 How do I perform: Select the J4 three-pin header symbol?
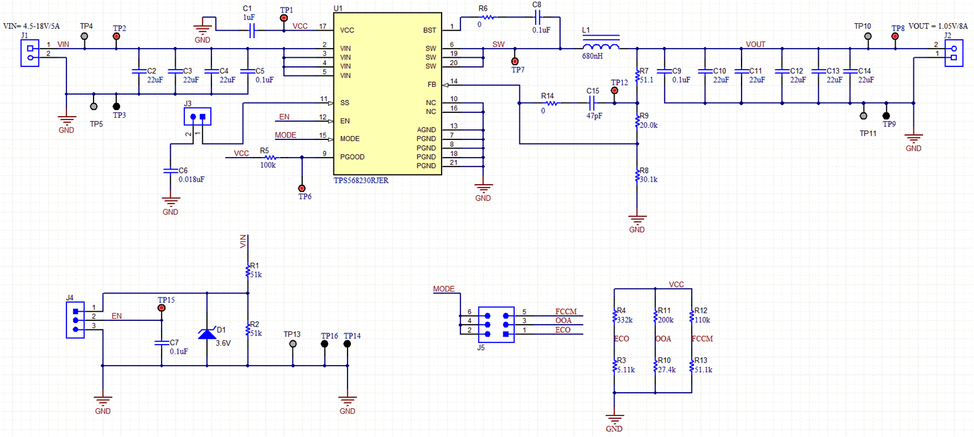point(75,320)
